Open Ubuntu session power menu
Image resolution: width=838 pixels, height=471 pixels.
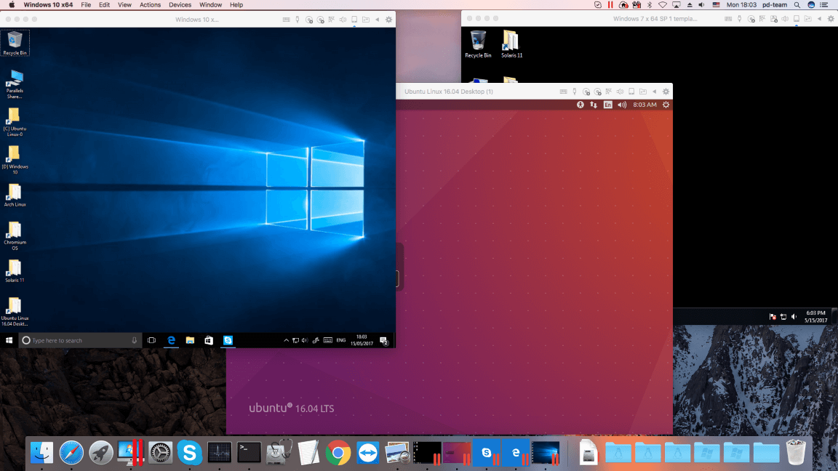666,105
